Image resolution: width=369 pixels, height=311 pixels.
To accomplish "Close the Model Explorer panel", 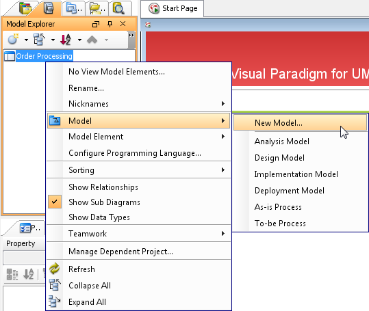I will coord(123,24).
